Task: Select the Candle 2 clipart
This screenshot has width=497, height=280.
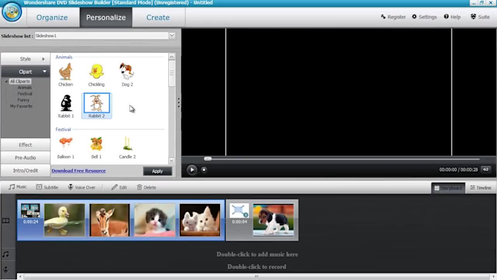Action: point(127,148)
